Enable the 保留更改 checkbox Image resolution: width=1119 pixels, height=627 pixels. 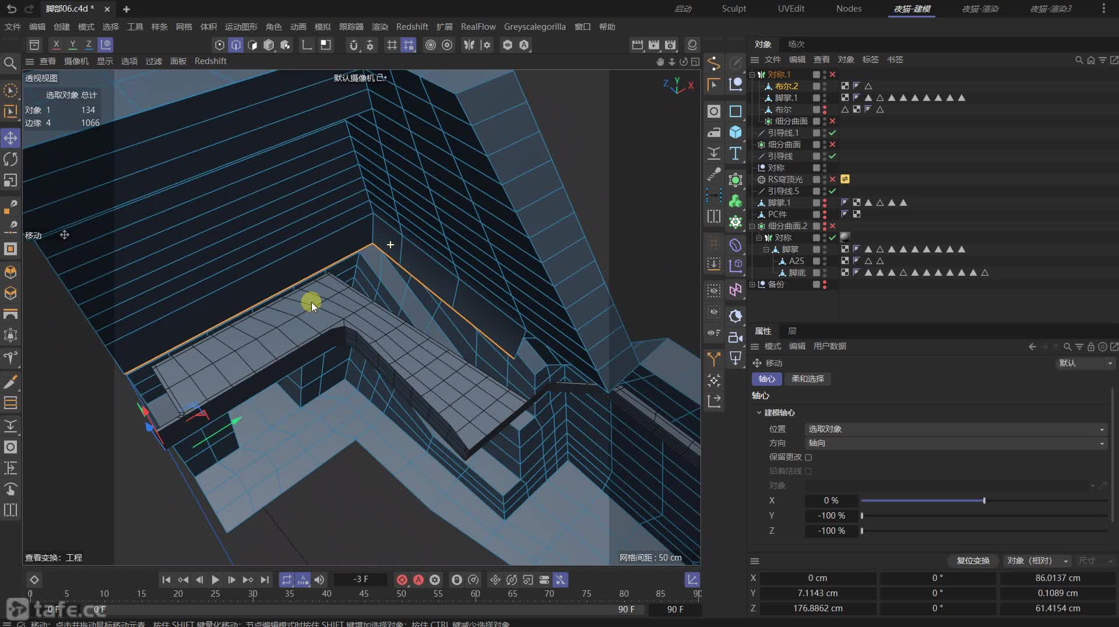(808, 457)
